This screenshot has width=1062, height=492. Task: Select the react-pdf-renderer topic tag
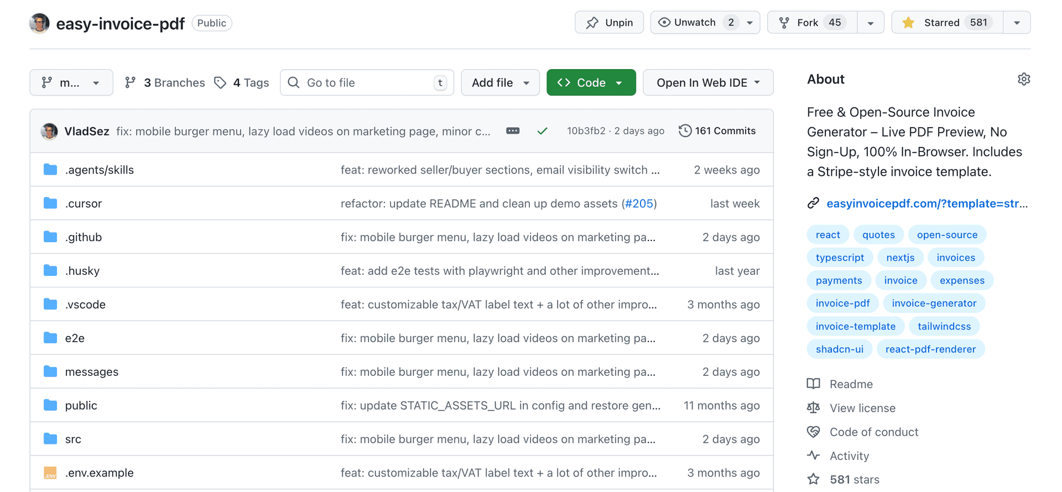point(930,349)
